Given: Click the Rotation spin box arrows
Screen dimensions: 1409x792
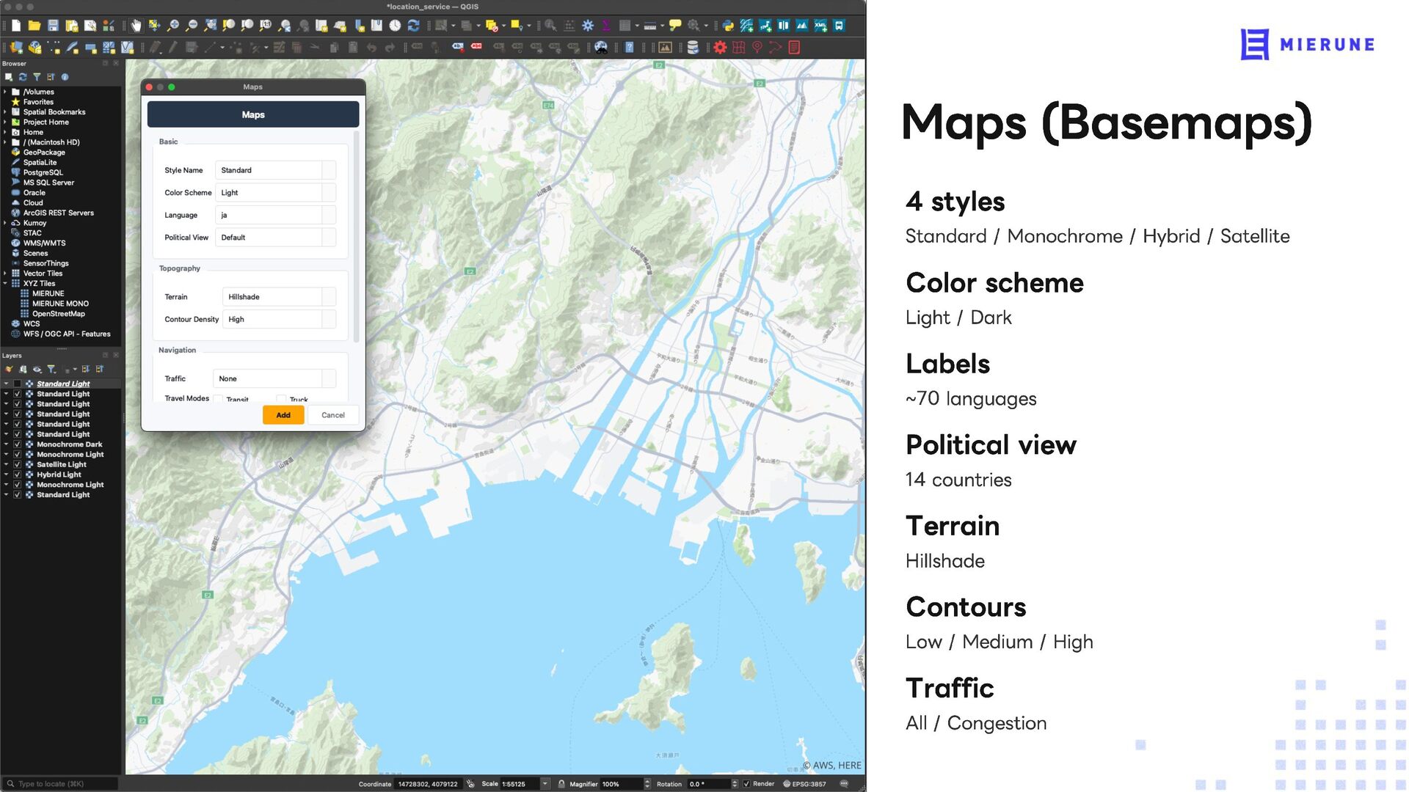Looking at the screenshot, I should (x=735, y=784).
